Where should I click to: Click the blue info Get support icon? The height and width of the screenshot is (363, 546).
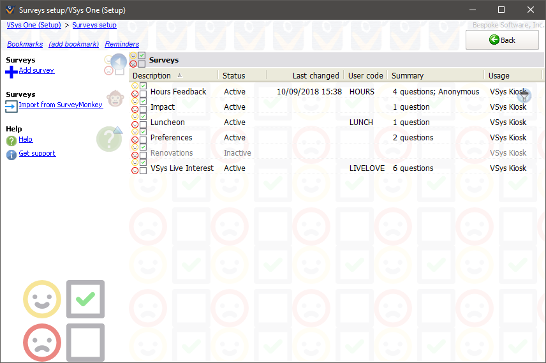pyautogui.click(x=11, y=154)
